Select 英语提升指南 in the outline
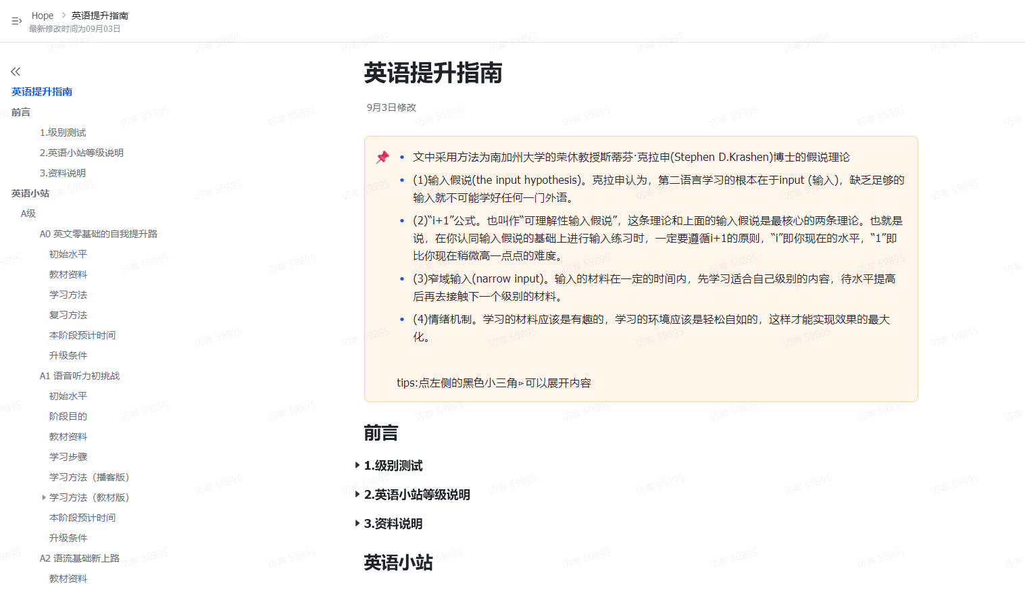The height and width of the screenshot is (590, 1025). [42, 92]
